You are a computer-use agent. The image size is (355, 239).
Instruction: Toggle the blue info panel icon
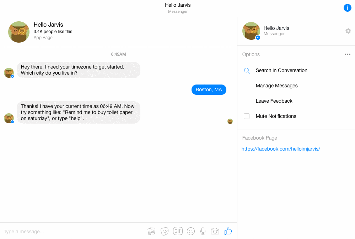click(x=347, y=8)
